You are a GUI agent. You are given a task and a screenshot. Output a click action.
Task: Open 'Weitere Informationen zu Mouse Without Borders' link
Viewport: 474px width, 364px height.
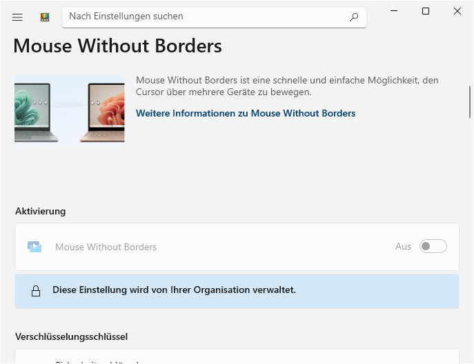pos(246,113)
